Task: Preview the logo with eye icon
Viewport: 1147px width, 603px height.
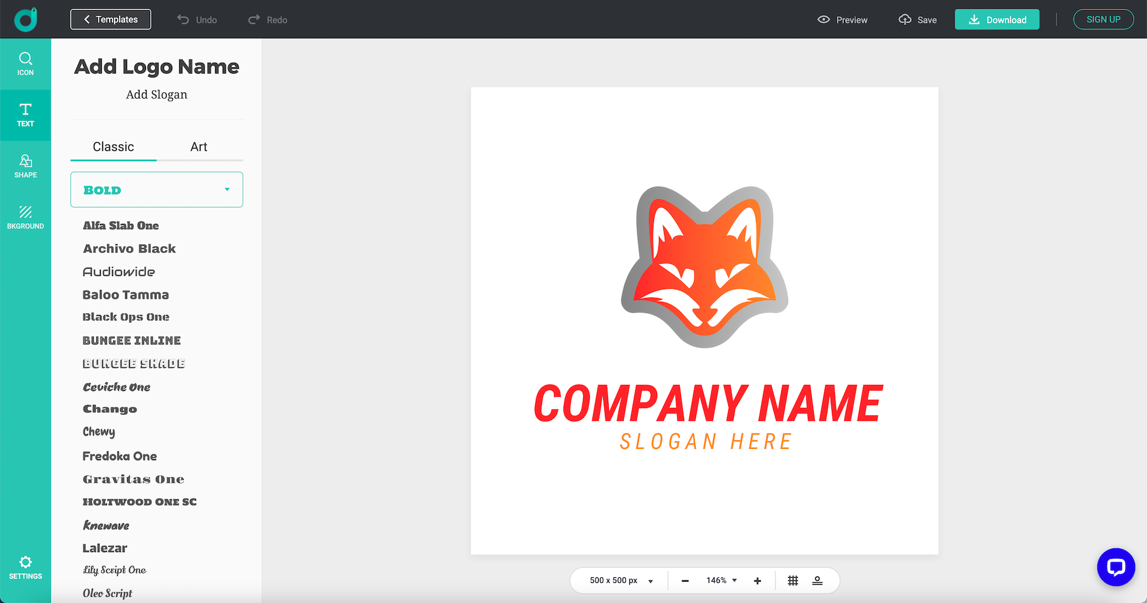Action: pyautogui.click(x=842, y=19)
